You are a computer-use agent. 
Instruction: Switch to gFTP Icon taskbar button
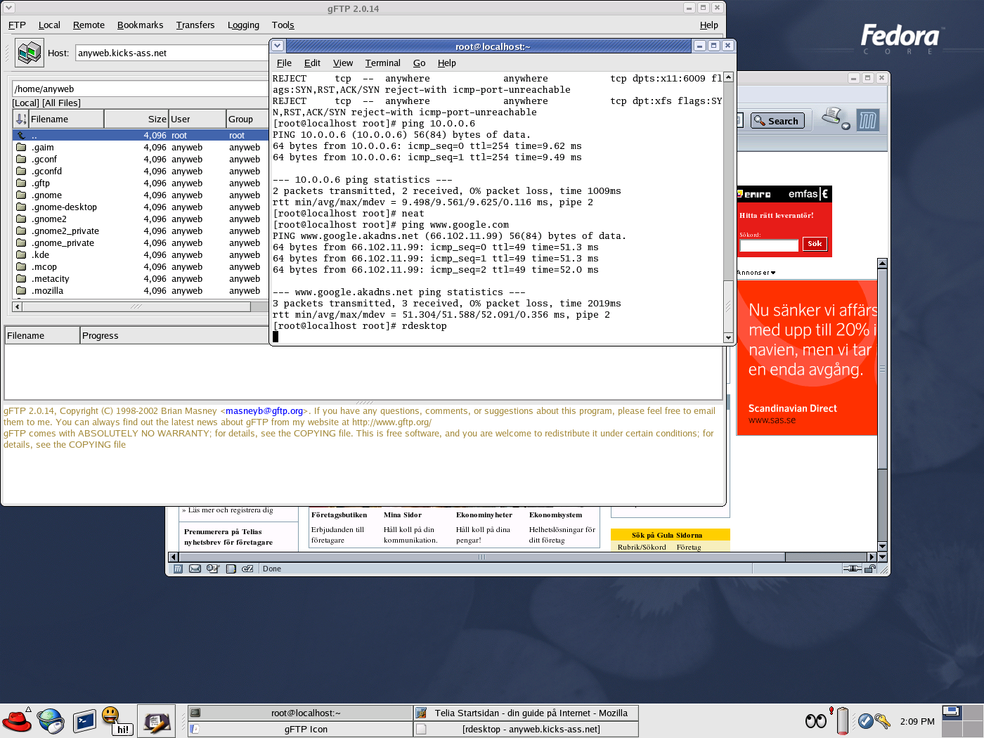300,729
